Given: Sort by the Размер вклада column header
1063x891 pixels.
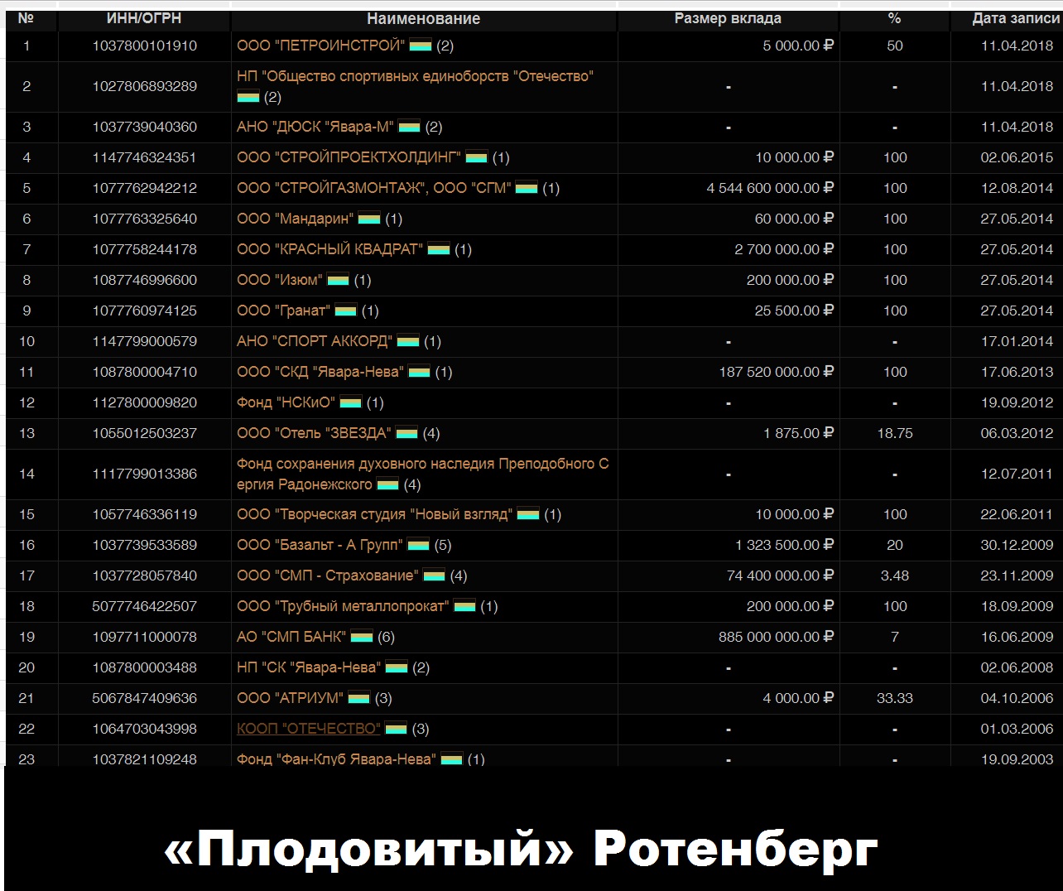Looking at the screenshot, I should (727, 18).
